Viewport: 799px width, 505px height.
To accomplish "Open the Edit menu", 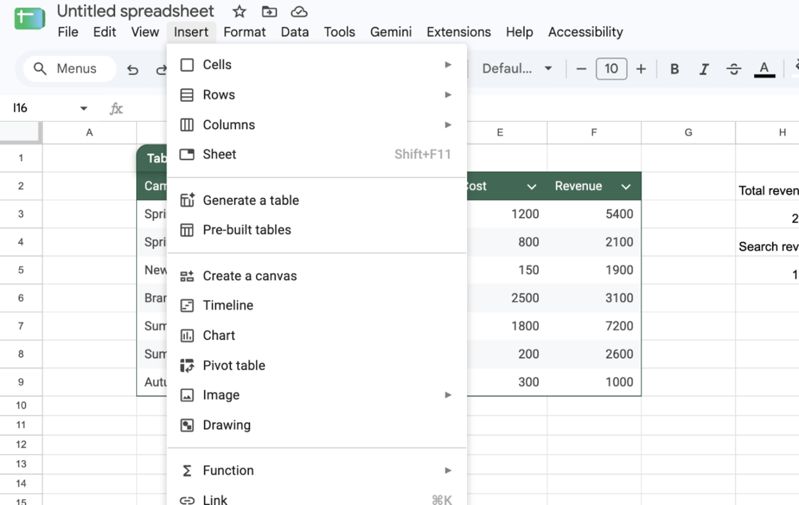I will click(x=105, y=32).
